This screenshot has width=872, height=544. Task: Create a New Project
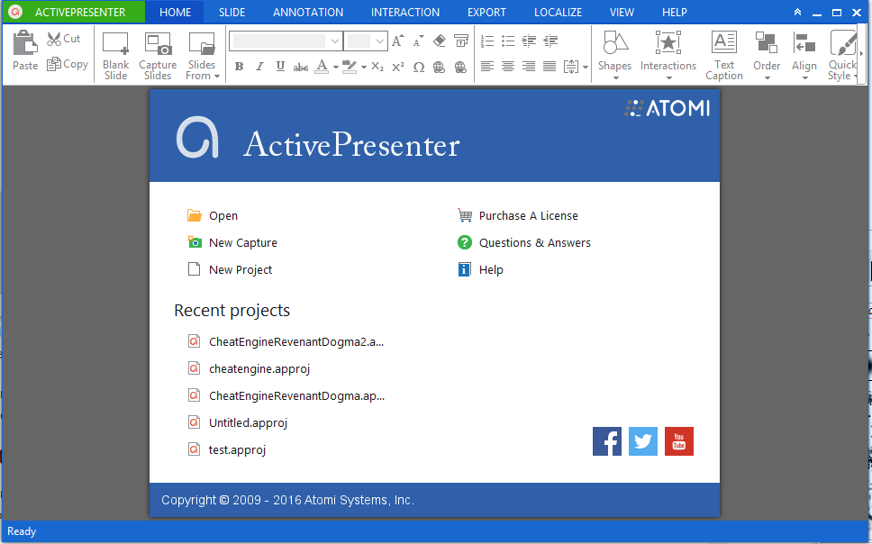tap(230, 270)
